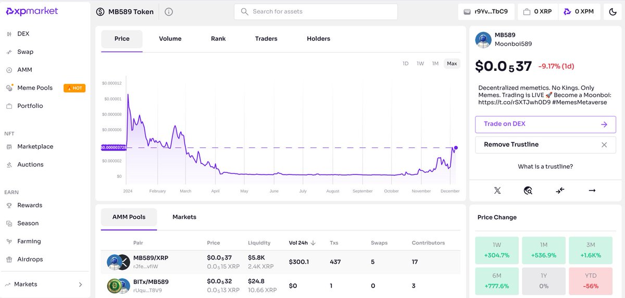625x298 pixels.
Task: Open the AMM Pools tab
Action: (x=129, y=217)
